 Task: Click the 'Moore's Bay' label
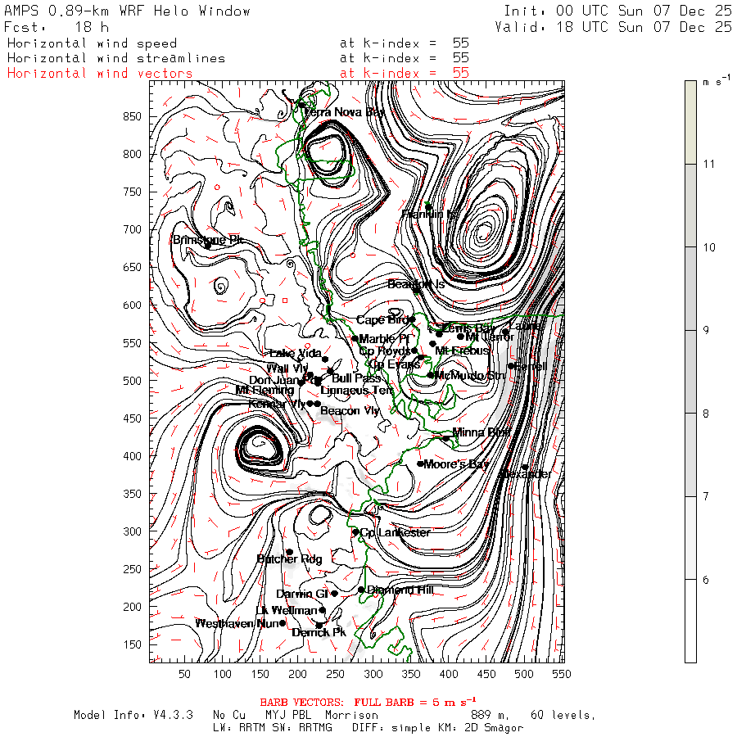456,464
